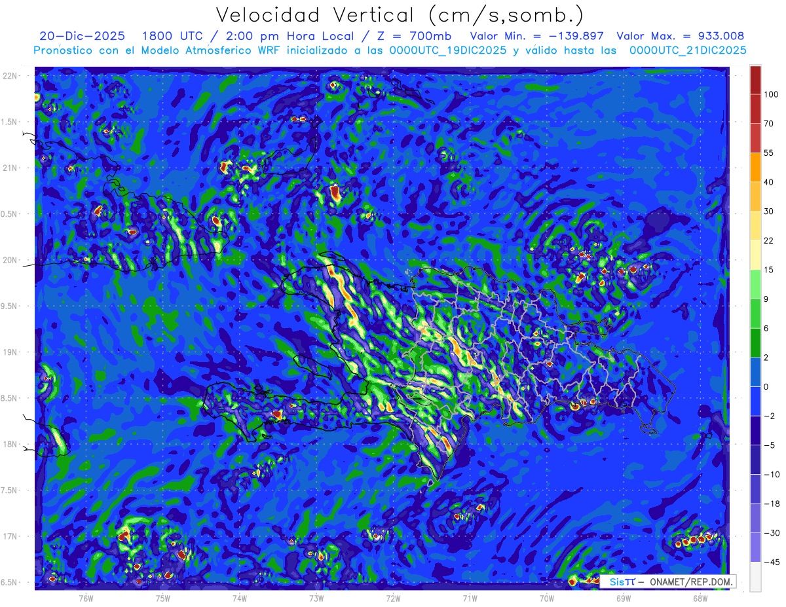Click the colorbar label '100'
The width and height of the screenshot is (786, 607).
tap(771, 94)
